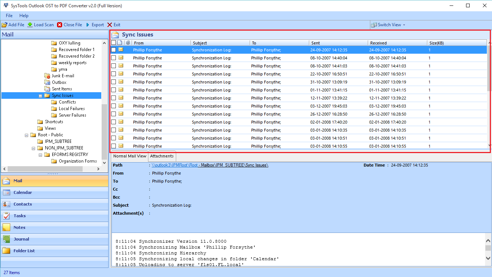Click the Junk E-mail folder icon
The image size is (492, 277).
point(47,76)
